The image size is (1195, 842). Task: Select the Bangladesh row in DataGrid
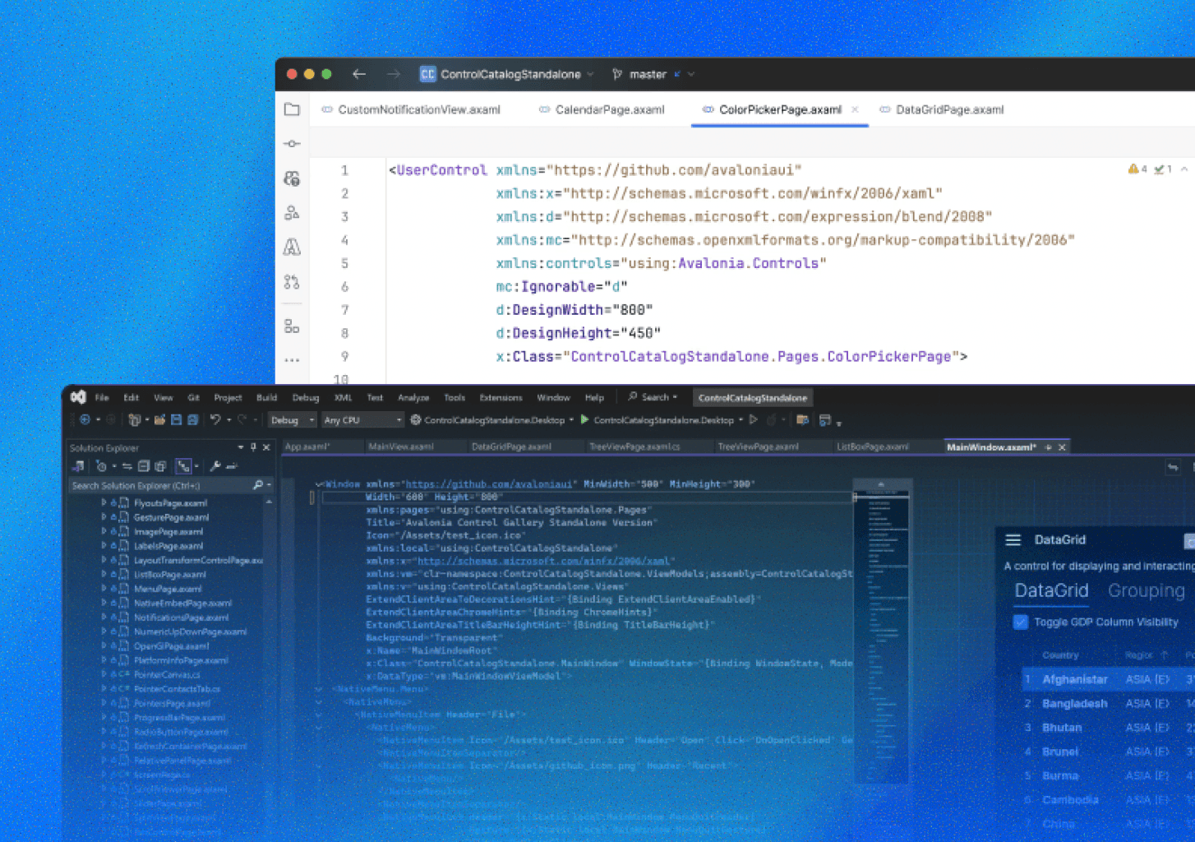point(1107,703)
